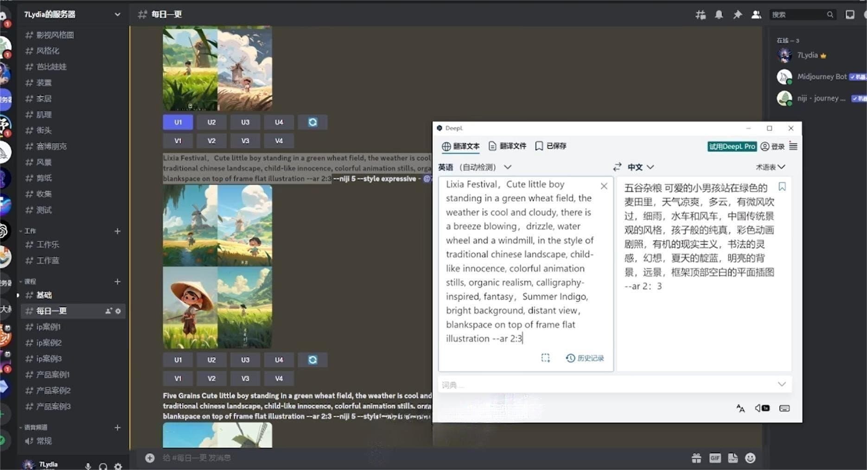Viewport: 867px width, 470px height.
Task: Open pinned messages via the pin icon
Action: pyautogui.click(x=738, y=14)
